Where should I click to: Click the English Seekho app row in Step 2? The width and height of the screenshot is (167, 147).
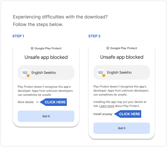coord(122,72)
